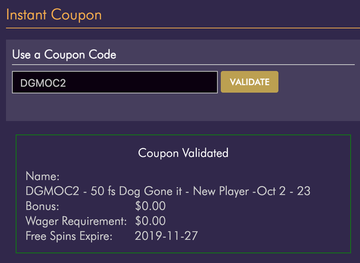Click 'Oct 2 - 23' in coupon name
The height and width of the screenshot is (263, 360).
click(286, 191)
